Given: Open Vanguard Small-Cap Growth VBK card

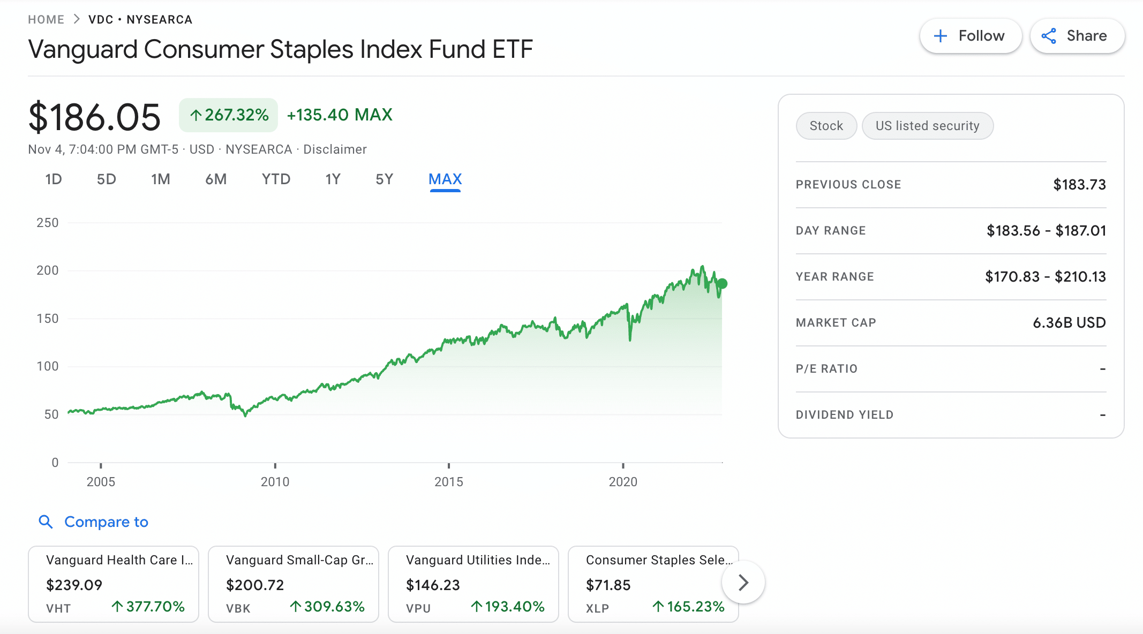Looking at the screenshot, I should (x=294, y=584).
